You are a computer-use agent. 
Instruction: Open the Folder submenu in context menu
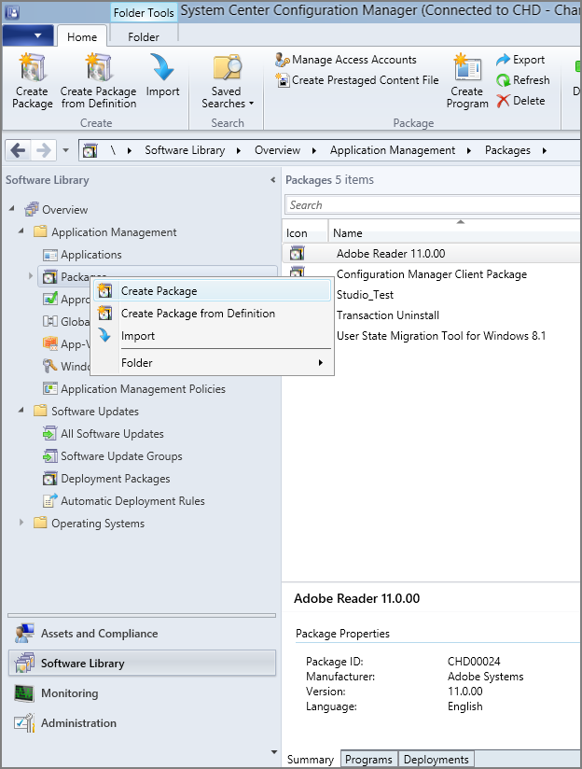(x=215, y=362)
